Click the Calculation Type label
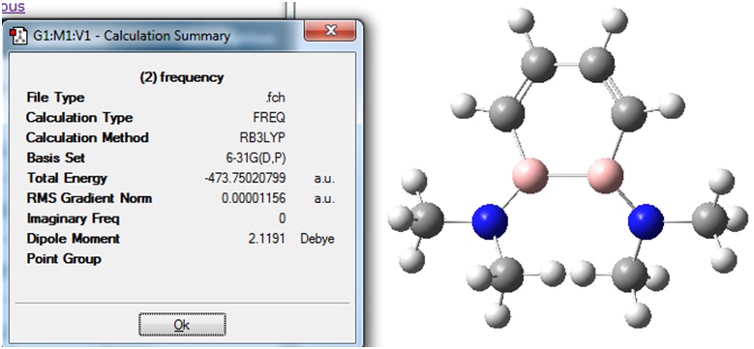 pos(78,118)
